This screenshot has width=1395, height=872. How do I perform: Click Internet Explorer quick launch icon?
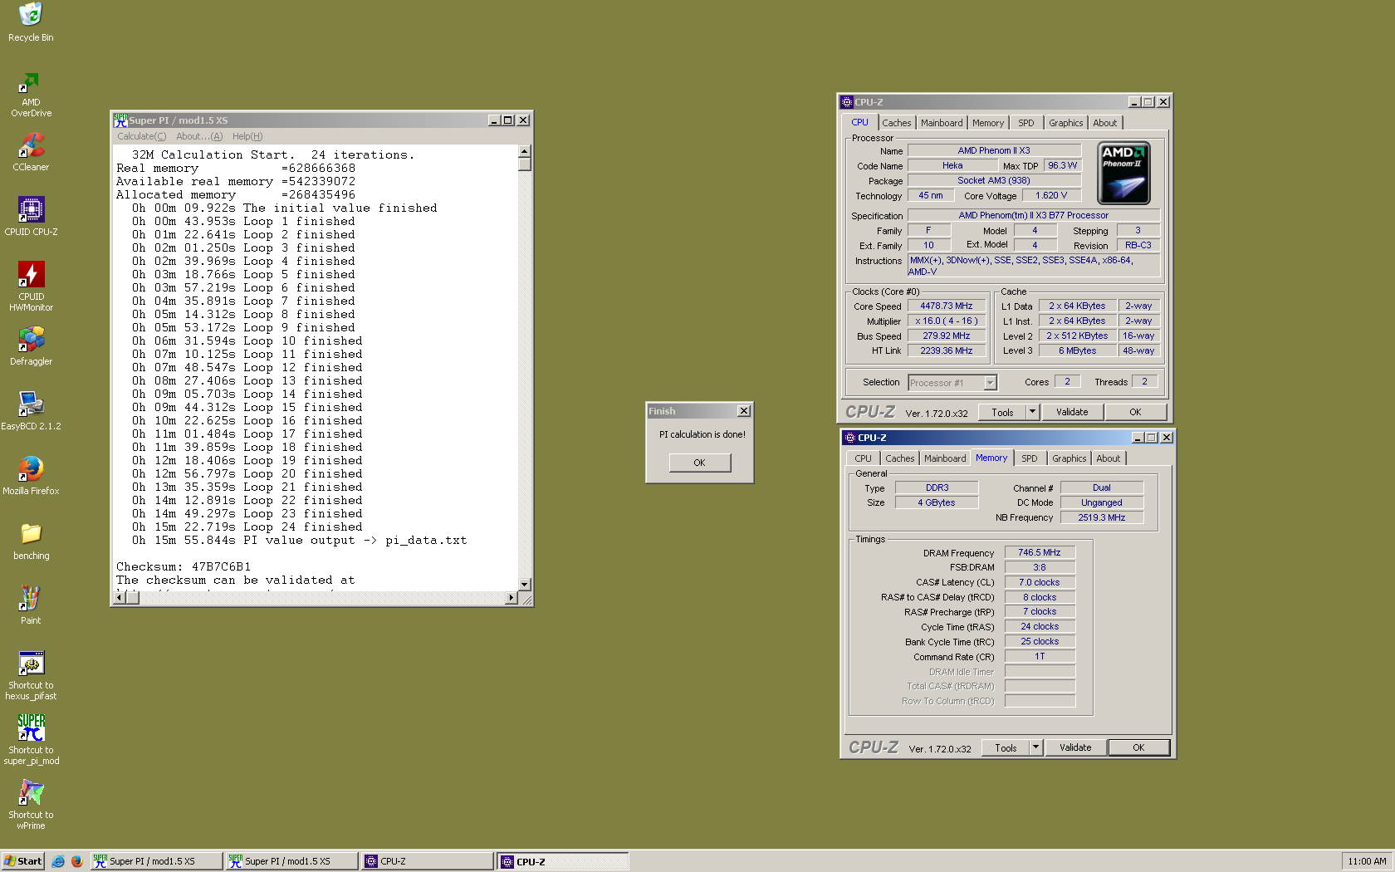pyautogui.click(x=58, y=861)
